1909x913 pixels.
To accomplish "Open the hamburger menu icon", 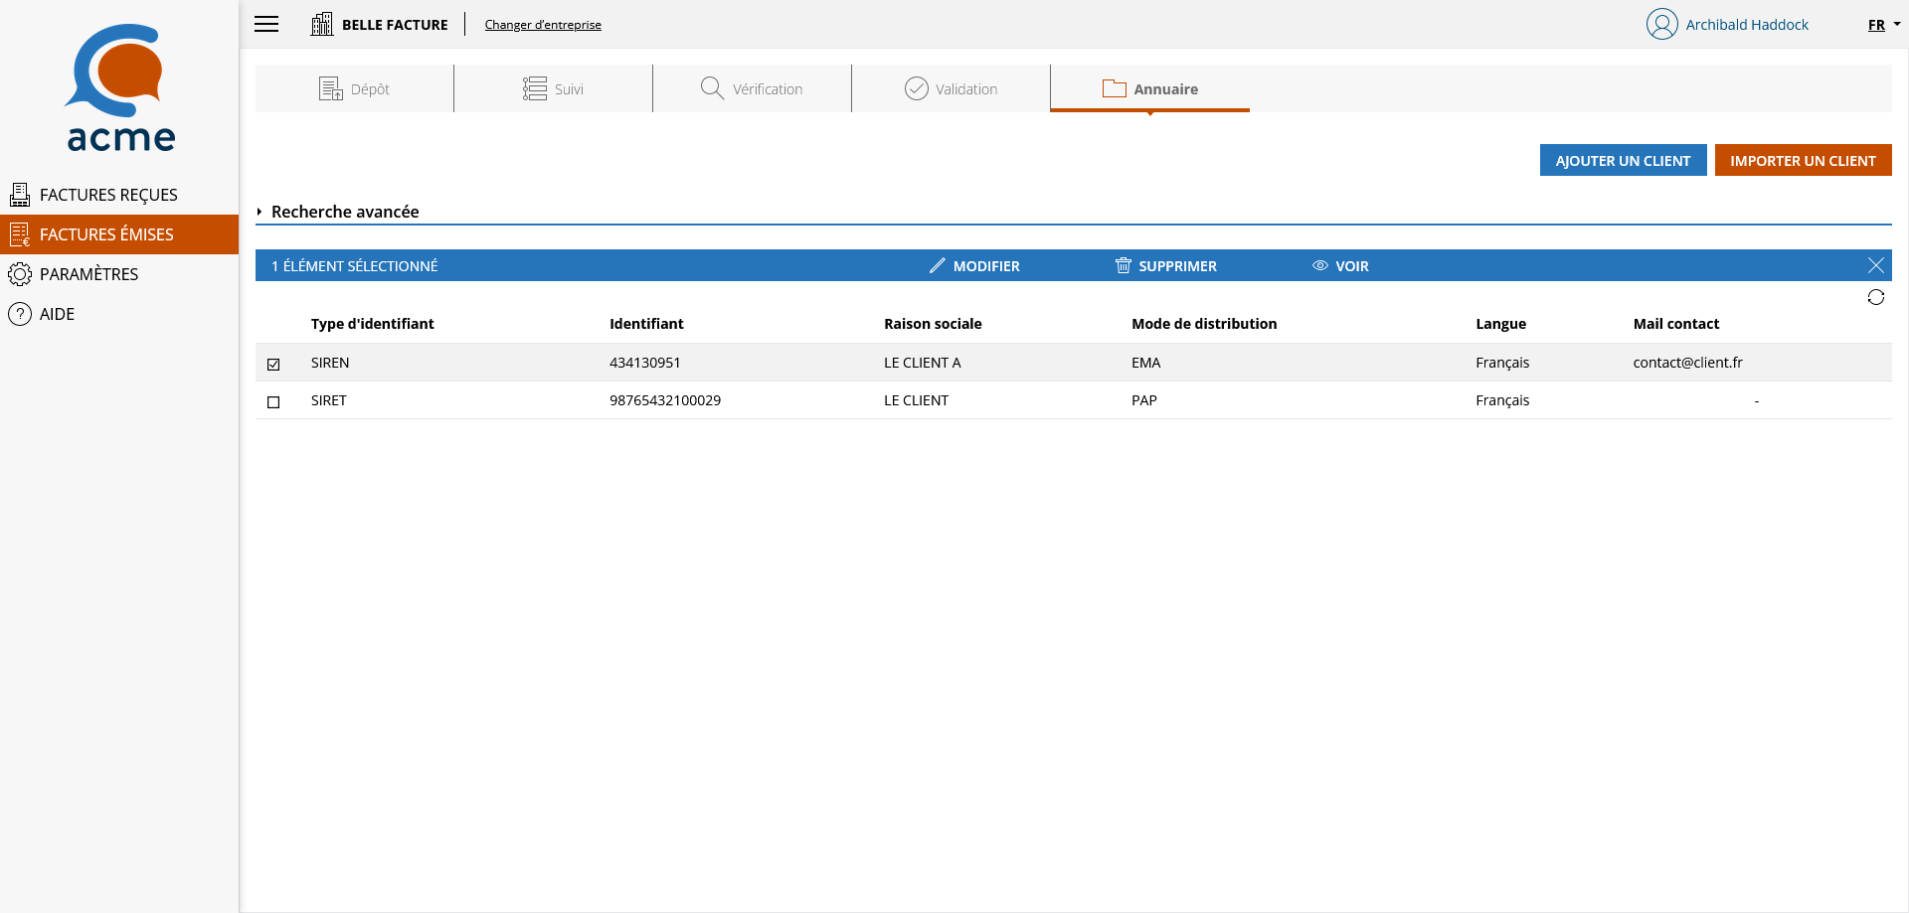I will tap(266, 24).
